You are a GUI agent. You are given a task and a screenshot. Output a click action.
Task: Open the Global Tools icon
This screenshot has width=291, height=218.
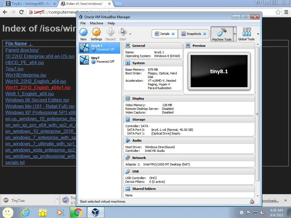246,32
